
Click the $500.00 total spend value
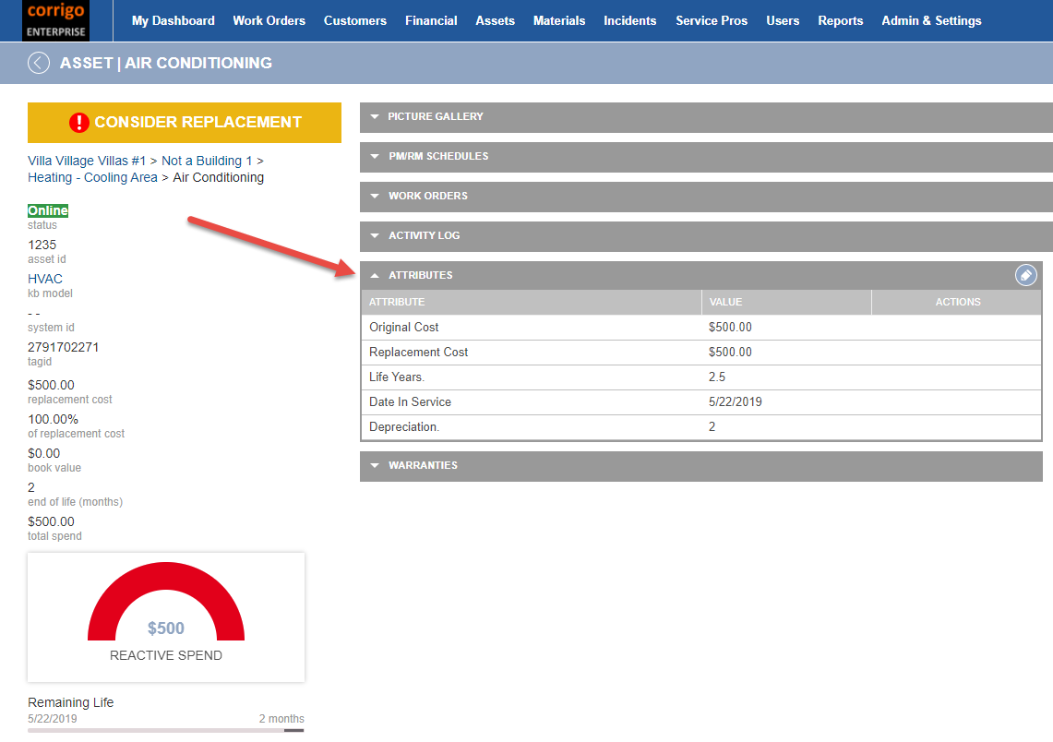coord(51,521)
